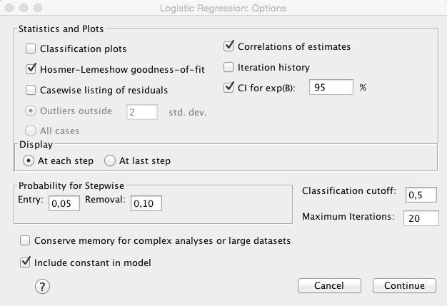Image resolution: width=447 pixels, height=306 pixels.
Task: Toggle the CI for exp(B) checkbox
Action: (228, 88)
